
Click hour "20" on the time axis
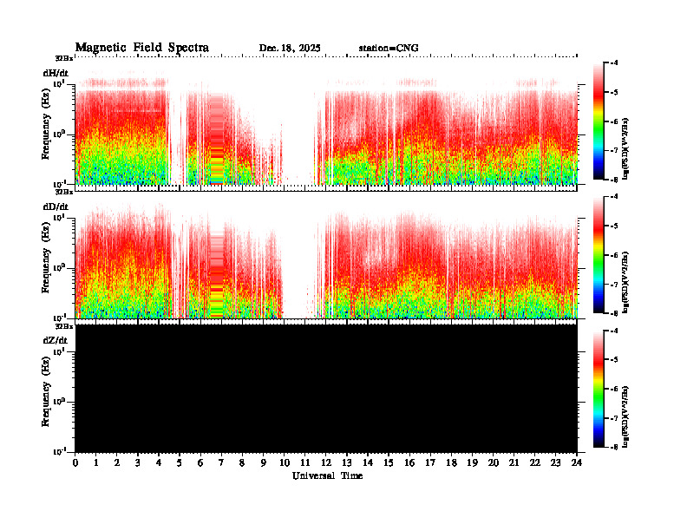494,462
